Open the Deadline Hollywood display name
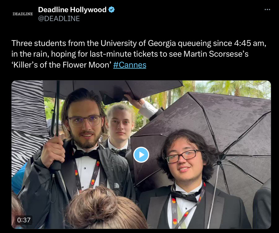The image size is (279, 233). [72, 9]
